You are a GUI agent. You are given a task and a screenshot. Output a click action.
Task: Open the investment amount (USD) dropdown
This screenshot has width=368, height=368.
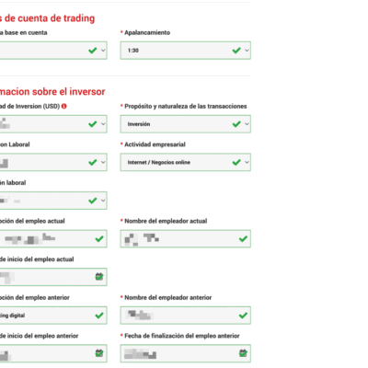click(52, 124)
